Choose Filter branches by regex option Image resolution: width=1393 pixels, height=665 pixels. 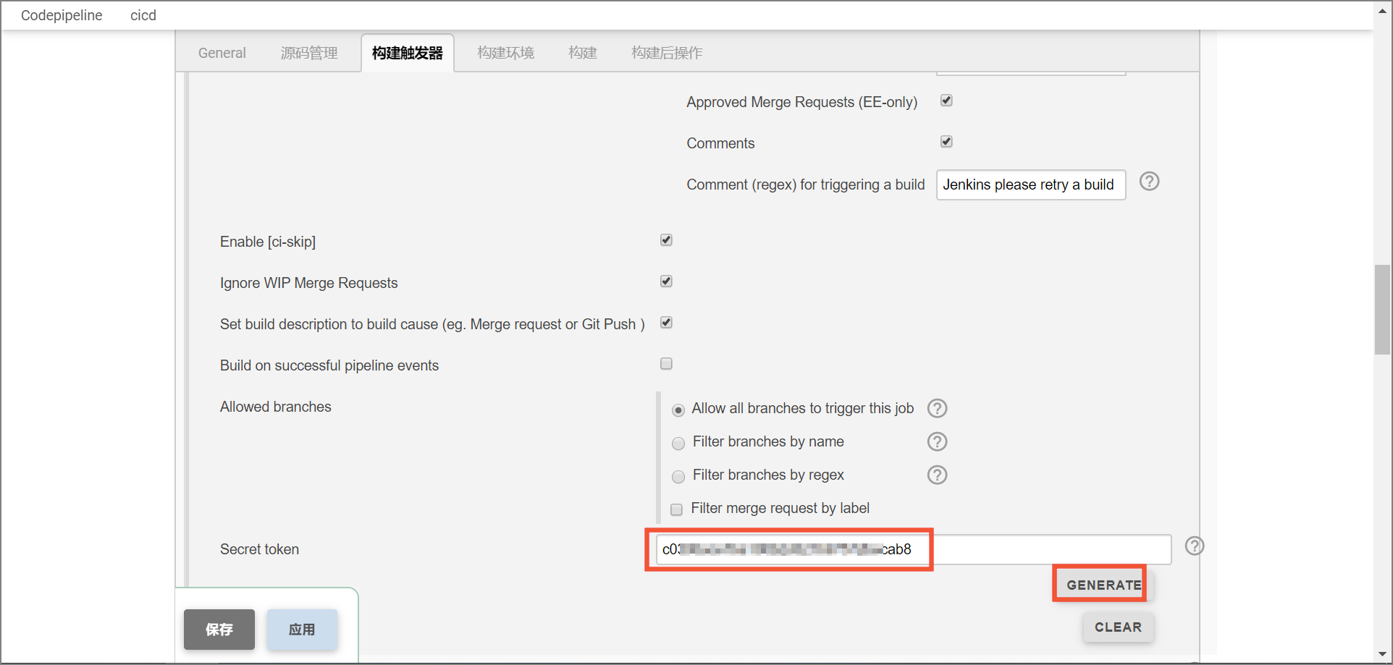click(678, 477)
